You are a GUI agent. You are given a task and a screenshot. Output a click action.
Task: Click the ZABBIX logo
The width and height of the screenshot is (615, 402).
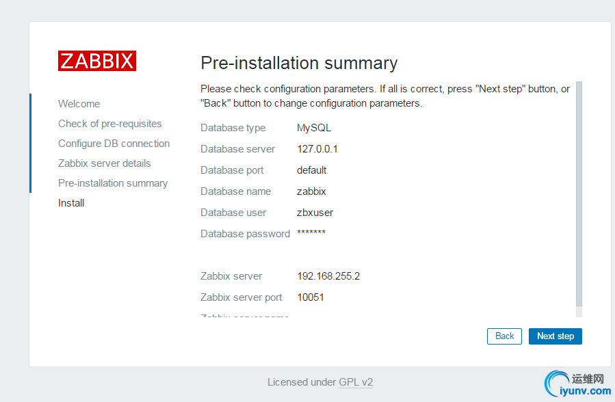tap(97, 61)
